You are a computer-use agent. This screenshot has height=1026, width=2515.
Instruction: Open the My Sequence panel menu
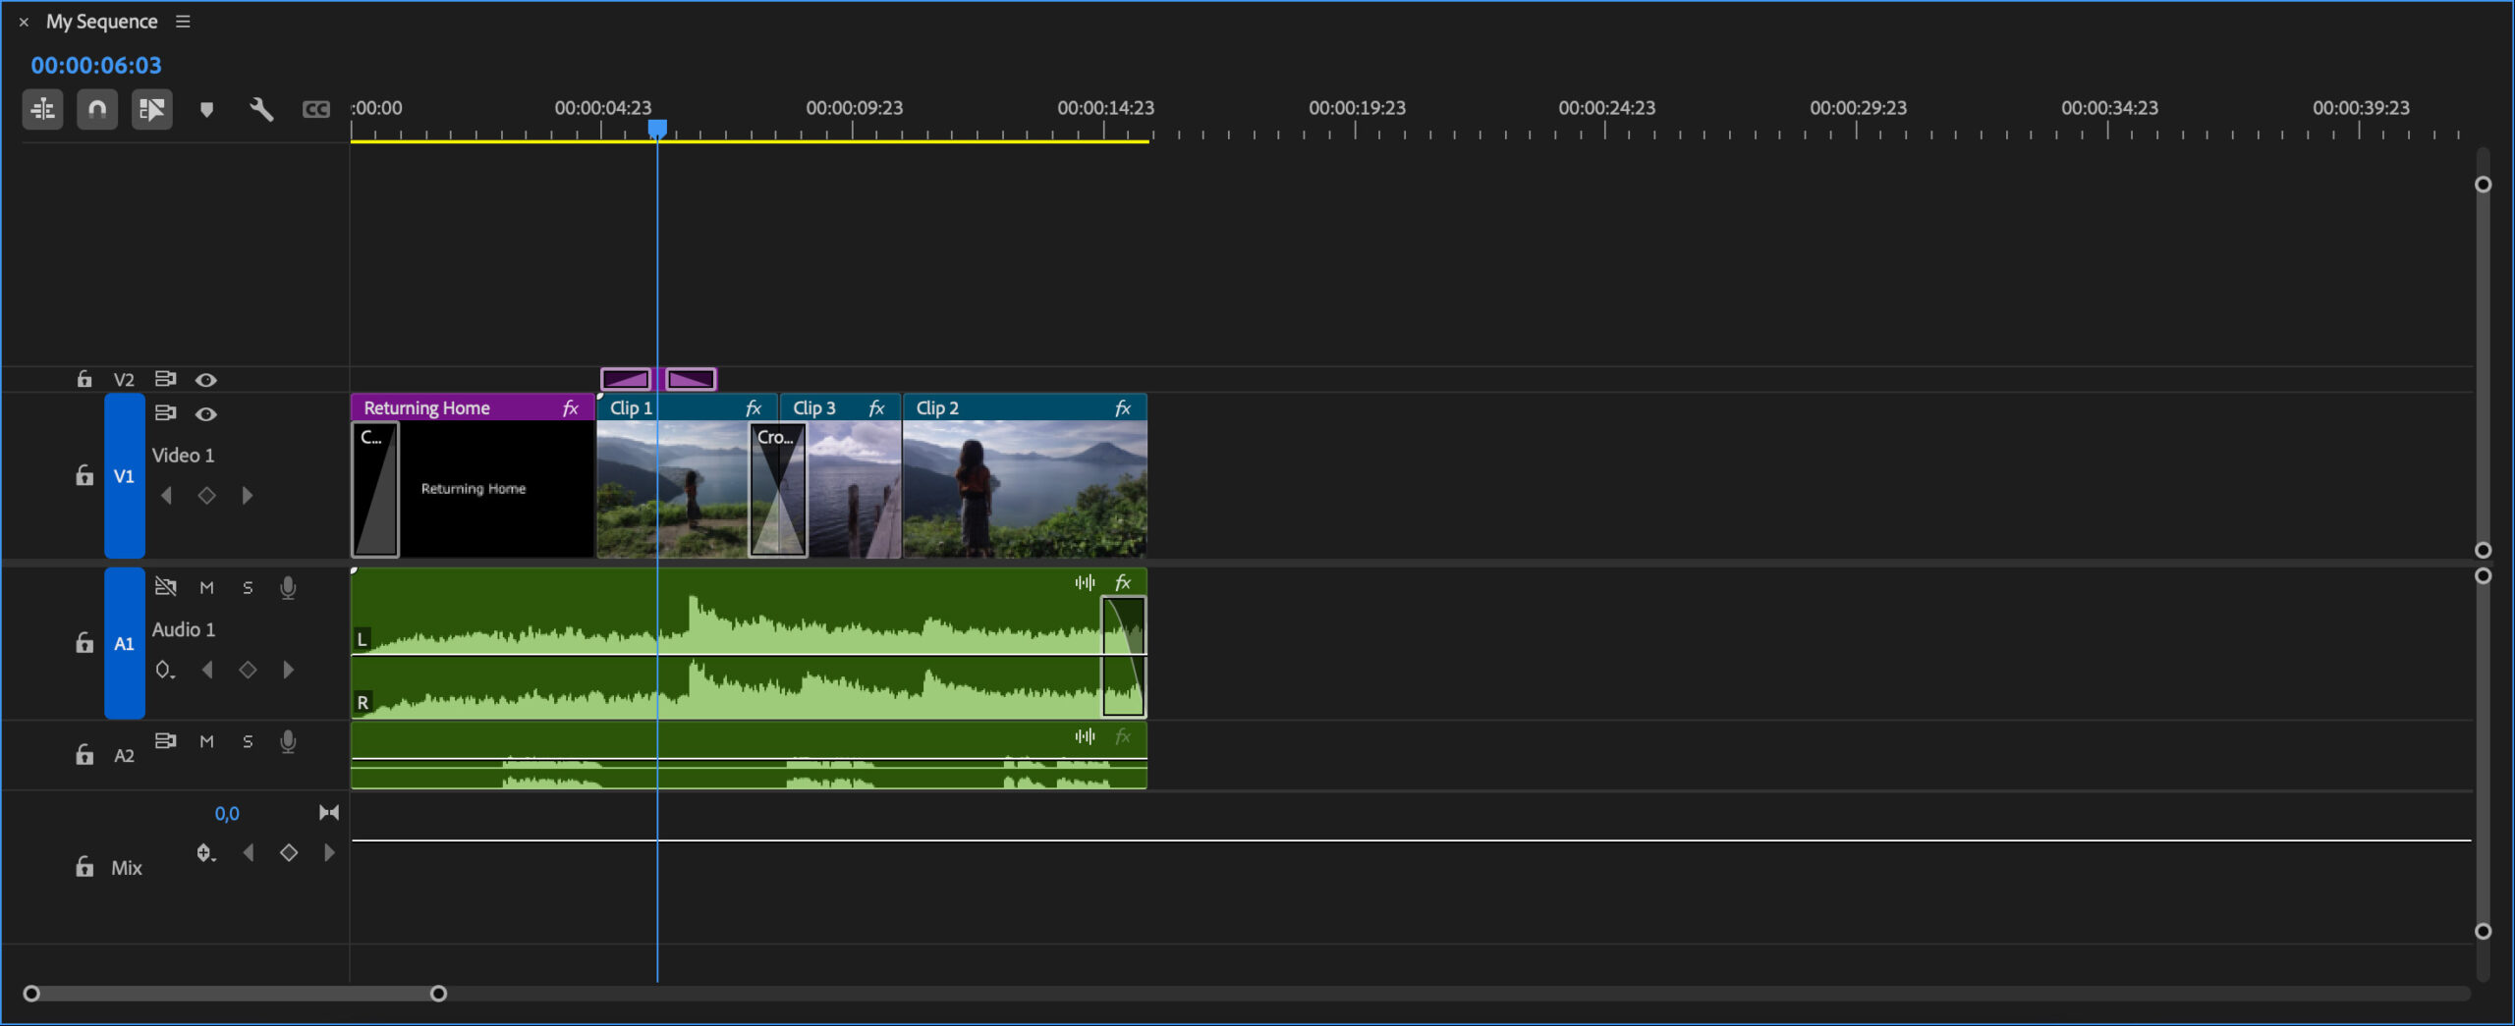point(183,22)
